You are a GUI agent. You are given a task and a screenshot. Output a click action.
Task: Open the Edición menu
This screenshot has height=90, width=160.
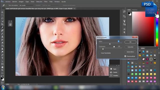pyautogui.click(x=14, y=2)
